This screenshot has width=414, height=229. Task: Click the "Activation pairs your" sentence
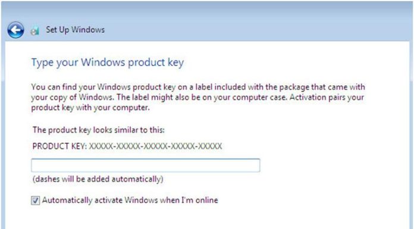327,97
